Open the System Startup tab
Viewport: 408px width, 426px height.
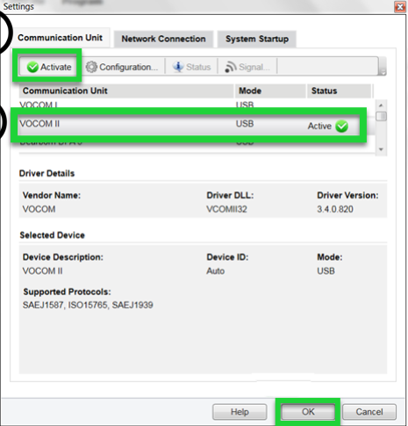257,39
